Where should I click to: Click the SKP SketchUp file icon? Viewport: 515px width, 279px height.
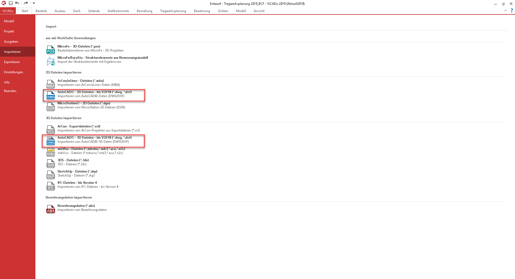pos(51,175)
